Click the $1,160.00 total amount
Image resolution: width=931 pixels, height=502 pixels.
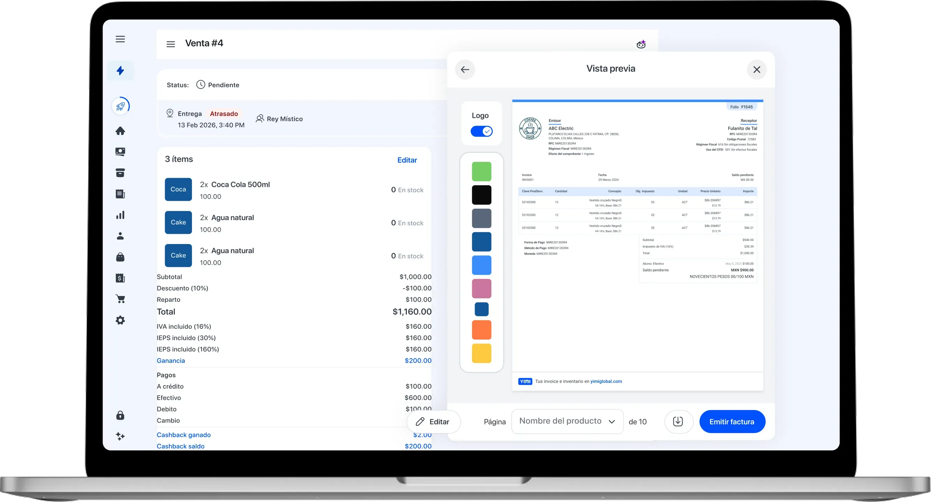(412, 312)
